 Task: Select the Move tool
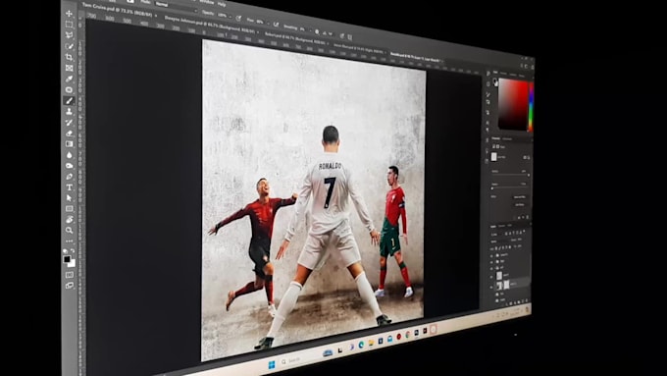point(69,14)
